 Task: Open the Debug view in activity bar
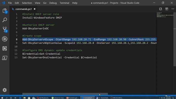pos(5,39)
